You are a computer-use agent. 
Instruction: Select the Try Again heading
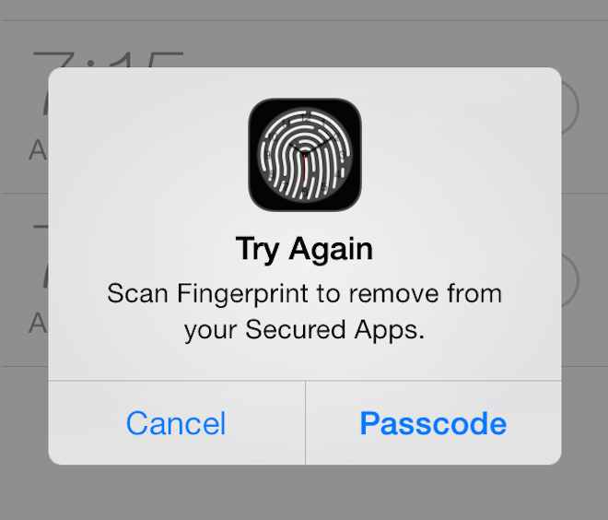click(304, 250)
